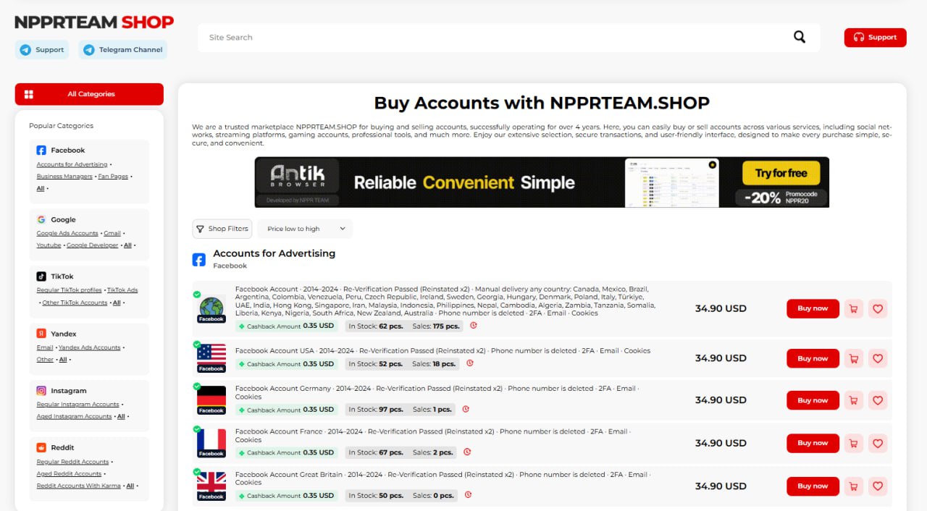Open Google Ads Accounts category link
This screenshot has width=927, height=511.
click(x=67, y=233)
